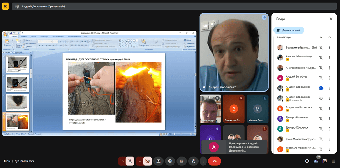Open more options for Анастасія Моголівець
Image resolution: width=340 pixels, height=168 pixels.
pos(329,58)
